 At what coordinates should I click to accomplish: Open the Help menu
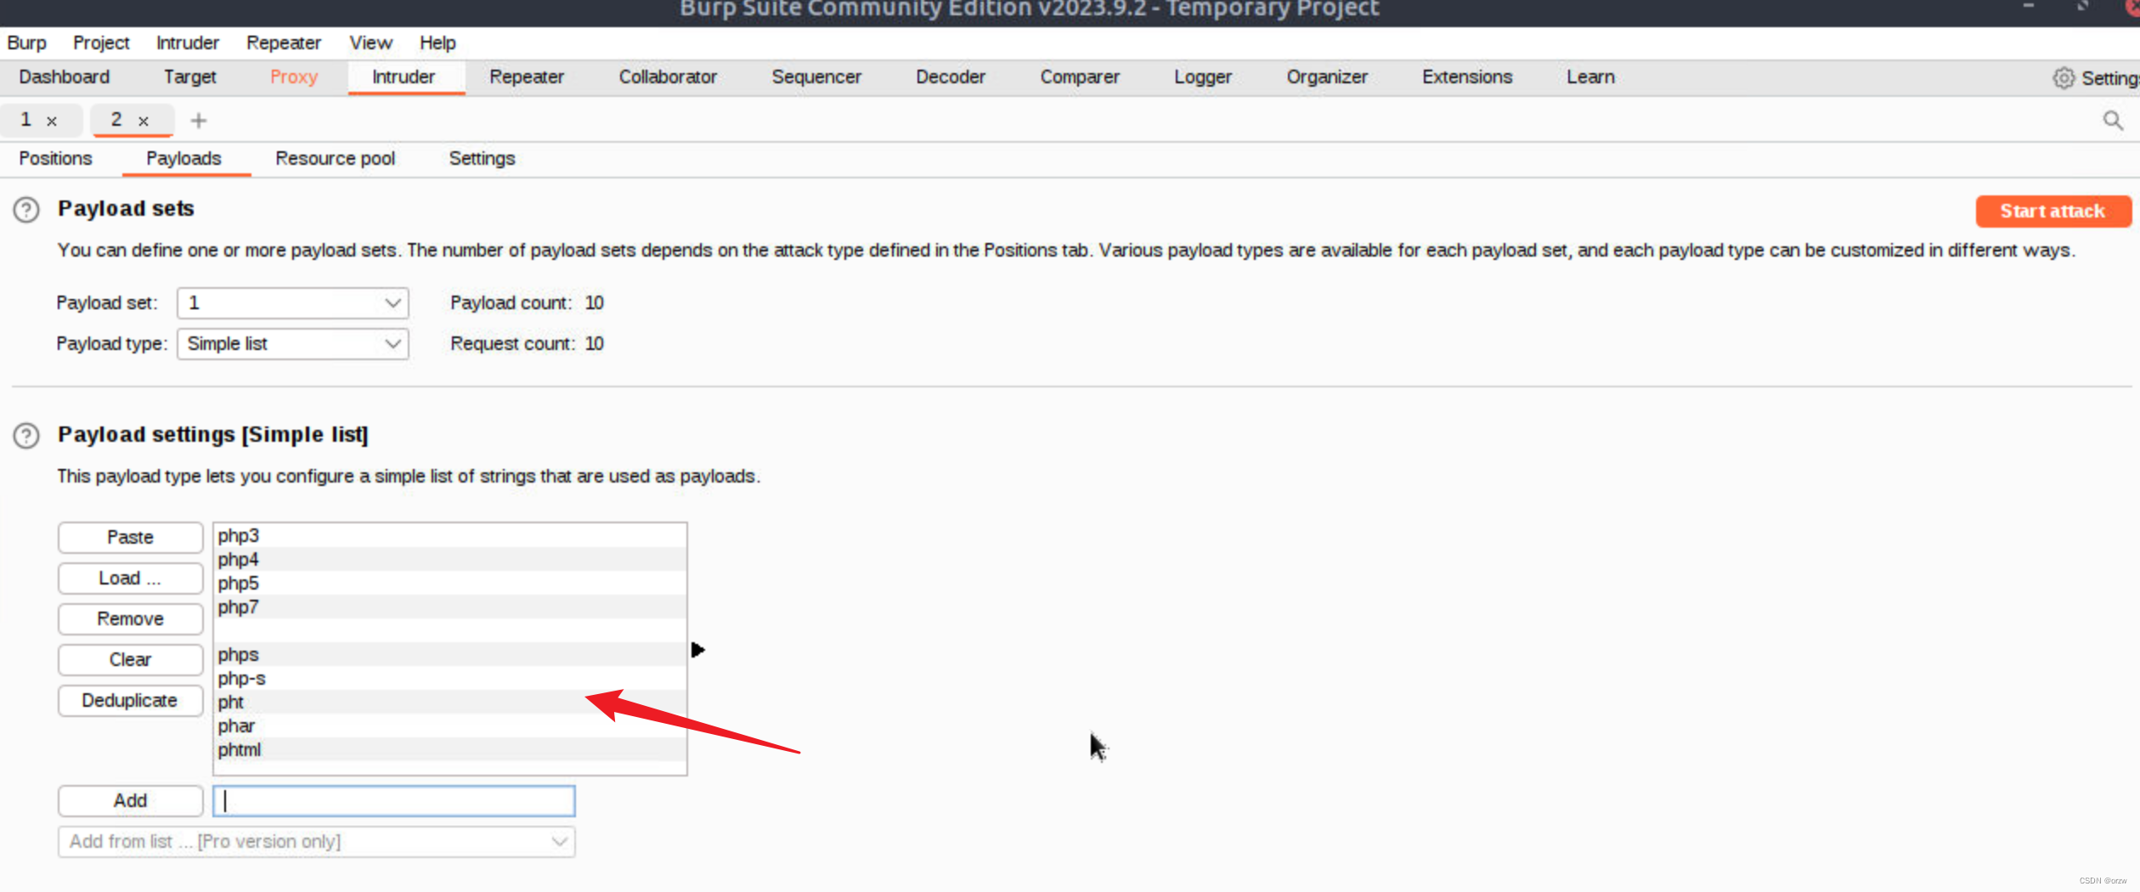(437, 42)
